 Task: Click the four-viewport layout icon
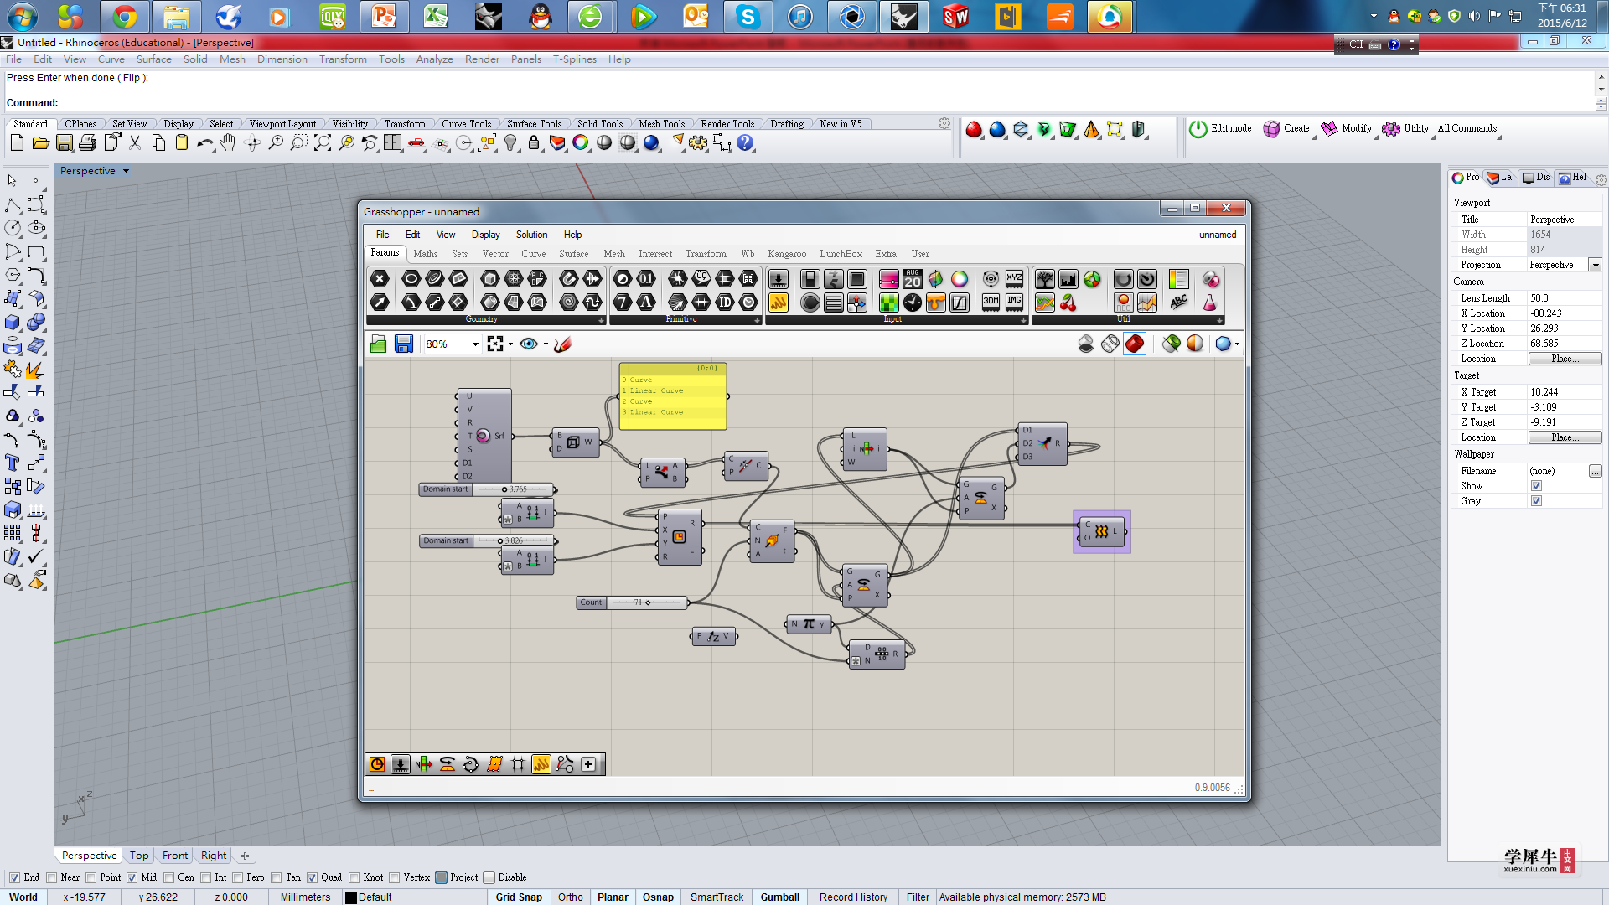(x=393, y=143)
